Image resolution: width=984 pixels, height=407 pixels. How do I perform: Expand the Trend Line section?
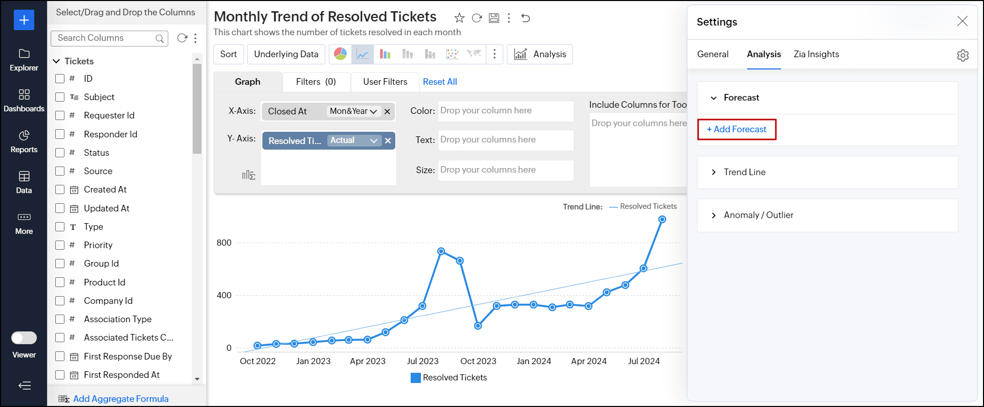pyautogui.click(x=744, y=172)
